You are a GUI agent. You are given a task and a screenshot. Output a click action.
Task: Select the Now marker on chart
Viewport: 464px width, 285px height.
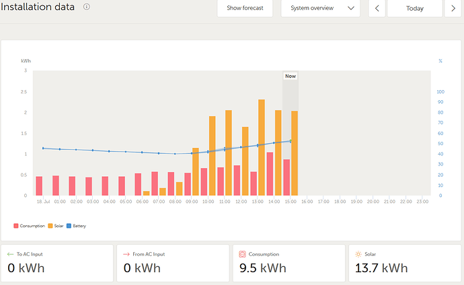pyautogui.click(x=291, y=76)
